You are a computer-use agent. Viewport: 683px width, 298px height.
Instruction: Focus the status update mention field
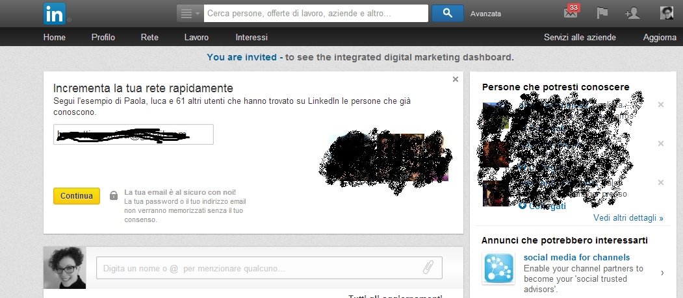tap(260, 267)
